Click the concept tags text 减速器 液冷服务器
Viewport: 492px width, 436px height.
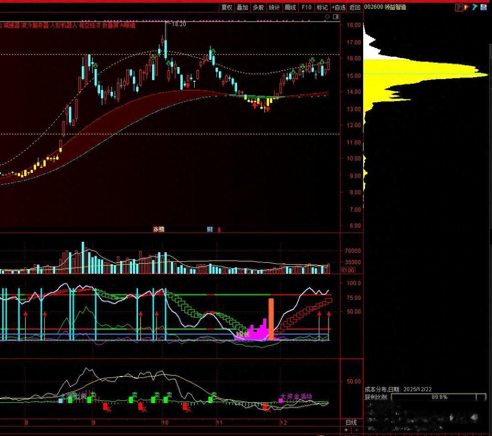point(26,26)
